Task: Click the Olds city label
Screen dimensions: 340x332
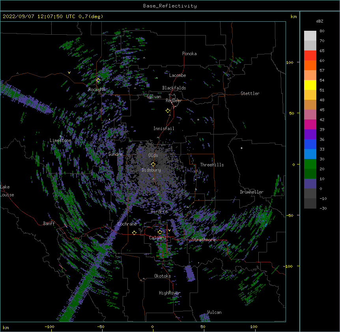Action: [x=153, y=155]
